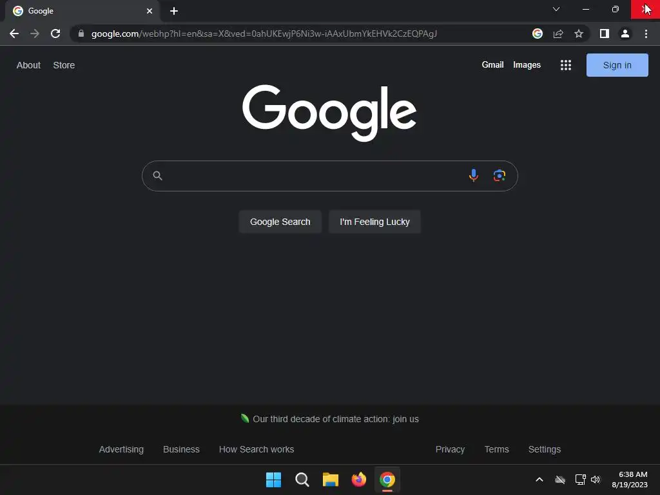Select the Google tab
Screen dimensions: 660x495
pyautogui.click(x=82, y=11)
